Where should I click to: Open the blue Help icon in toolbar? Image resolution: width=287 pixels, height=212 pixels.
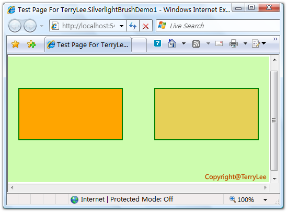point(157,43)
